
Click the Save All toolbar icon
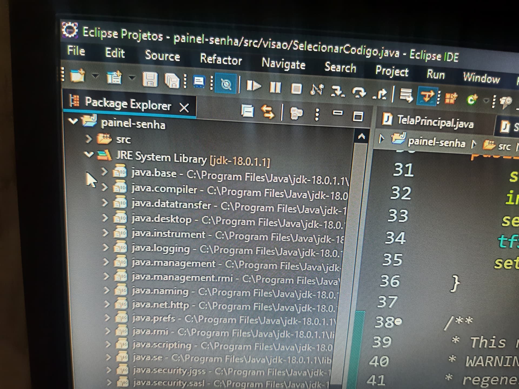[172, 81]
